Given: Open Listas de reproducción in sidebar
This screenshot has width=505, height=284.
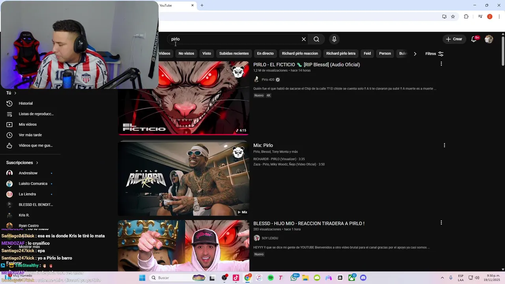Looking at the screenshot, I should point(31,114).
